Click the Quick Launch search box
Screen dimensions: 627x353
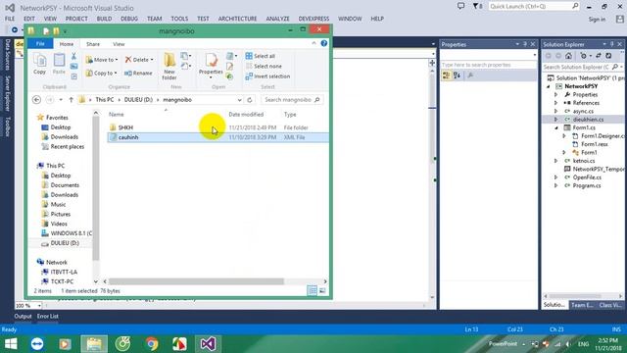pos(533,7)
